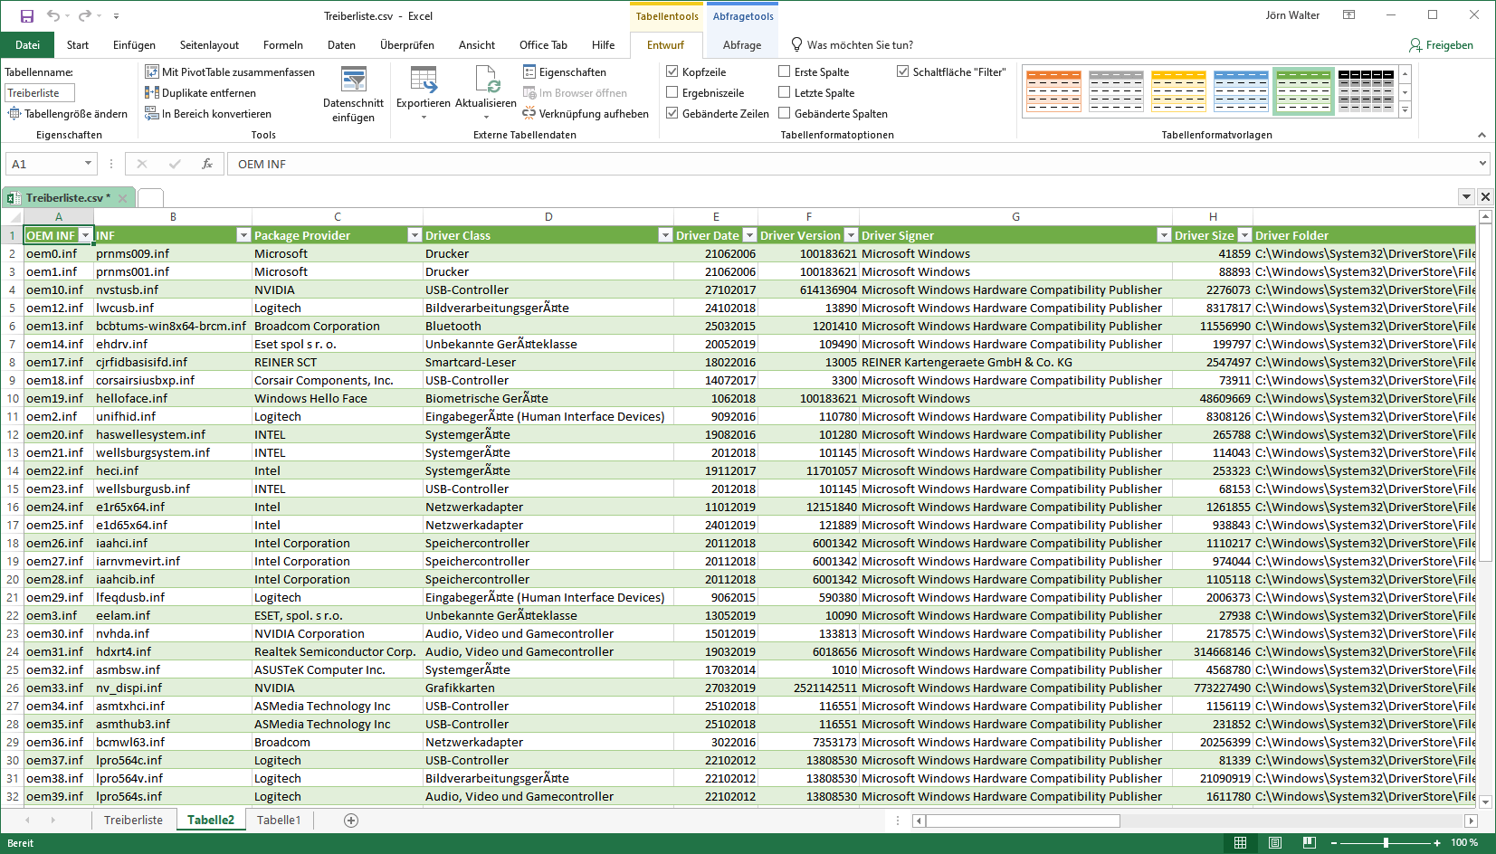The image size is (1496, 854).
Task: Open the Driver Class filter dropdown
Action: pyautogui.click(x=665, y=235)
